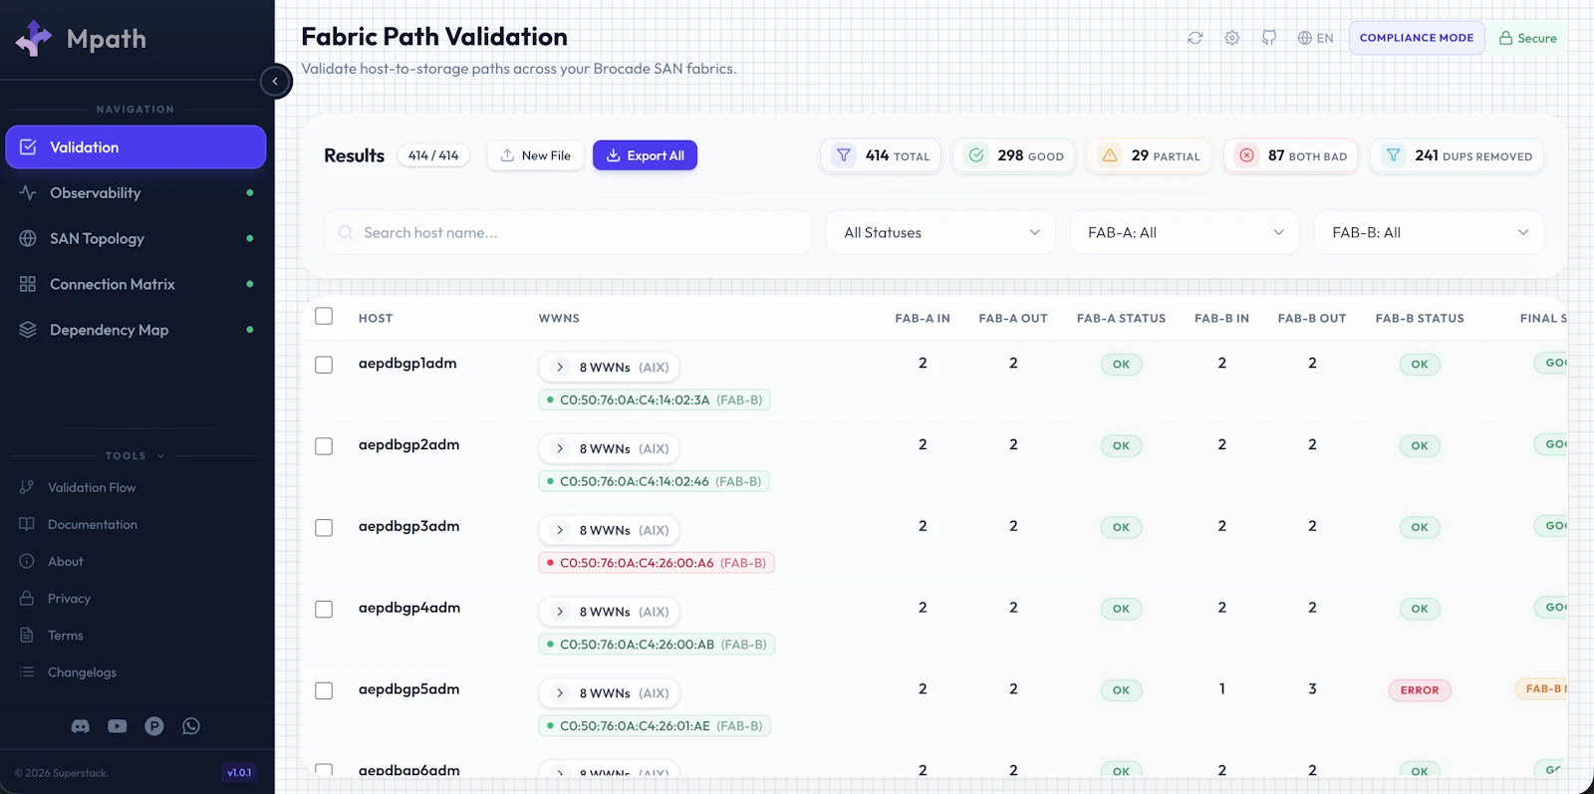Toggle the select-all checkbox in table header

click(x=324, y=316)
